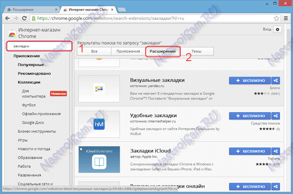Share the Закладки iCloud extension
Image resolution: width=293 pixels, height=194 pixels.
coord(276,151)
